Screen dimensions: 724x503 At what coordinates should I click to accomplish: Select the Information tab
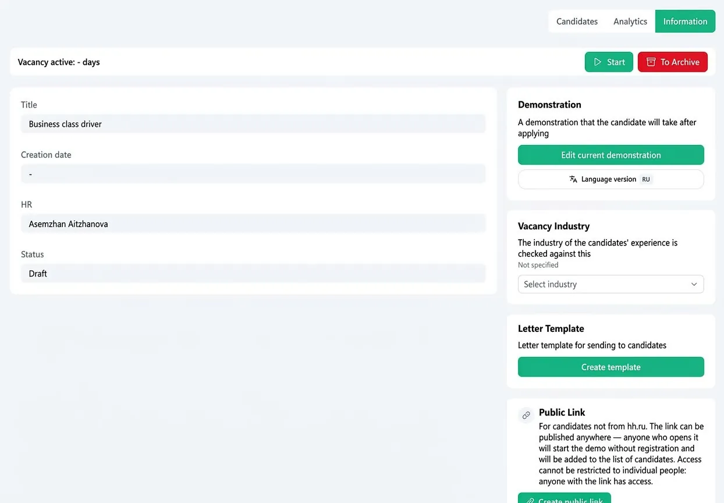click(685, 22)
